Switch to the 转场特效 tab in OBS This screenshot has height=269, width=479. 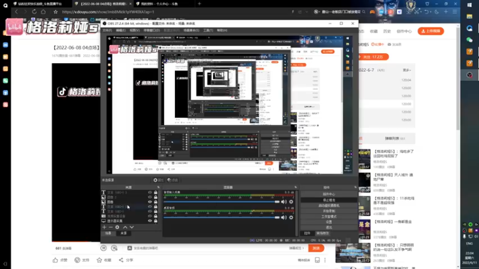[323, 233]
